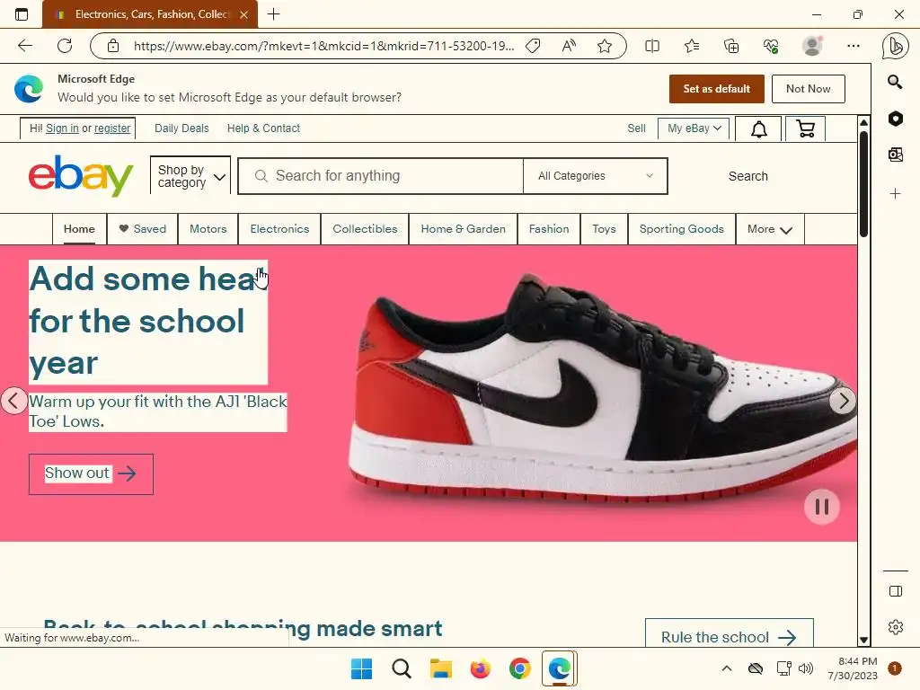Image resolution: width=920 pixels, height=690 pixels.
Task: Hide the sidebar panel icon
Action: coord(896,591)
